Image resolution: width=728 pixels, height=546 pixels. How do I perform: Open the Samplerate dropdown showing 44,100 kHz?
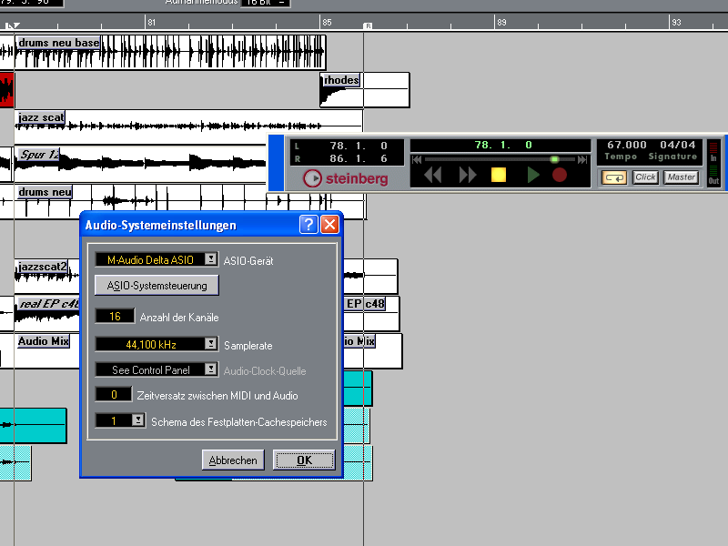click(x=211, y=344)
